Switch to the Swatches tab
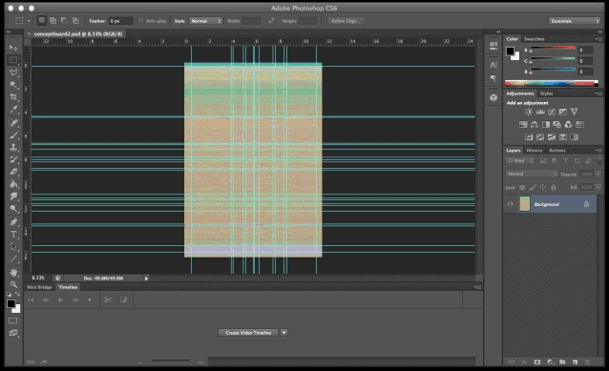 534,39
